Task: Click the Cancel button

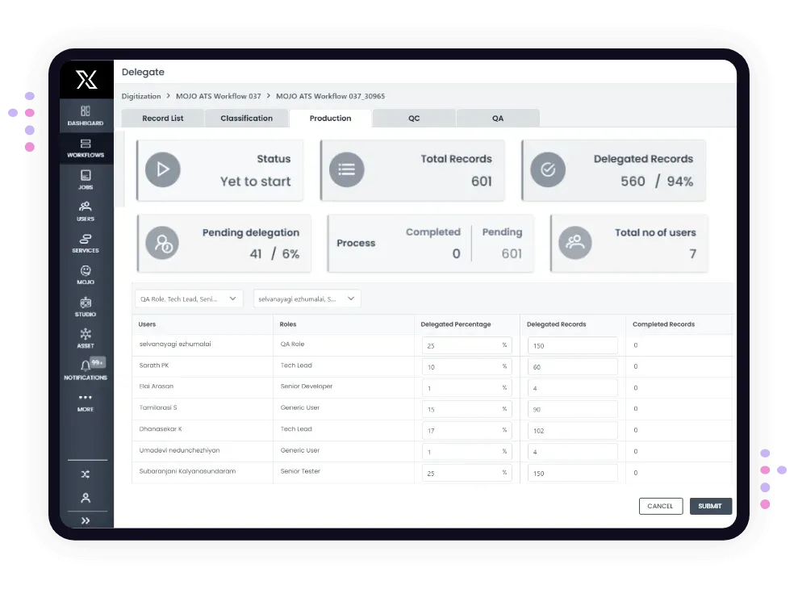Action: tap(661, 506)
